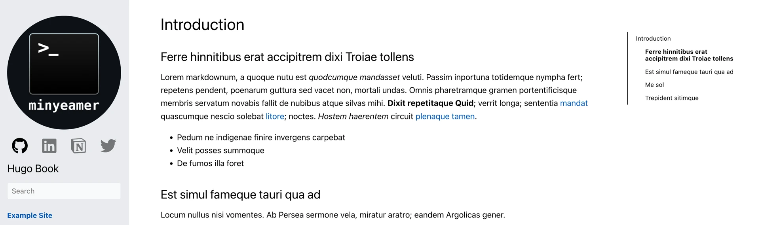
Task: Click the Hugo Book site title
Action: [33, 168]
